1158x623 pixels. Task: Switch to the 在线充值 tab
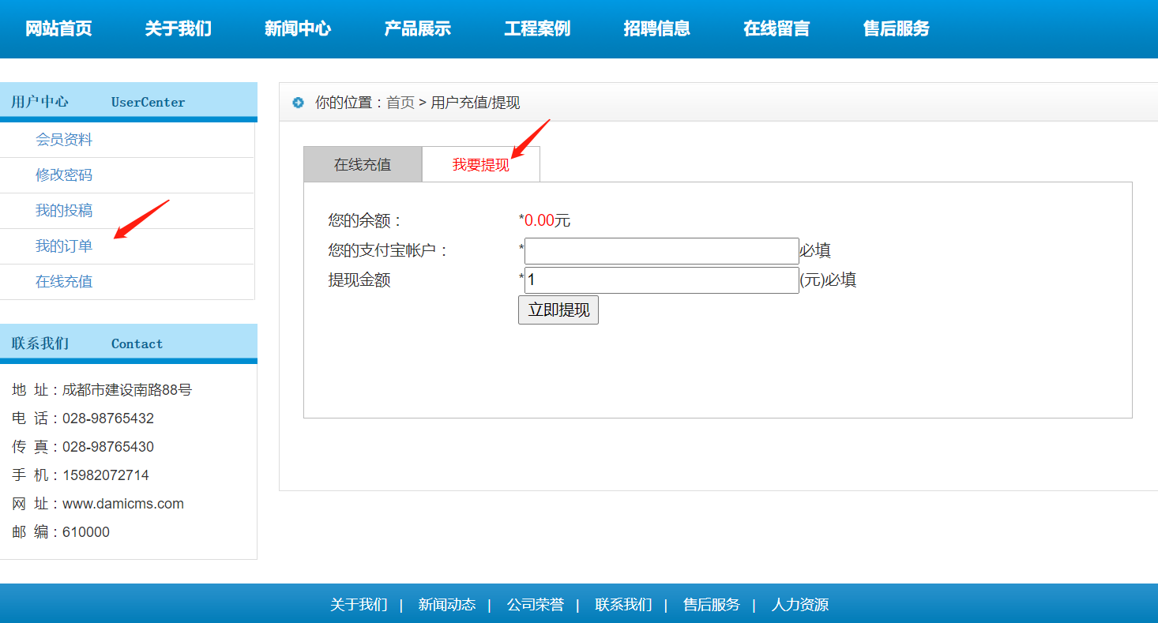(363, 163)
